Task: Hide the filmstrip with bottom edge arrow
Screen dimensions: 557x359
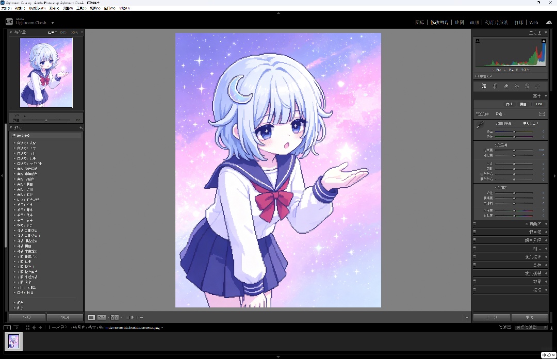Action: pyautogui.click(x=278, y=356)
